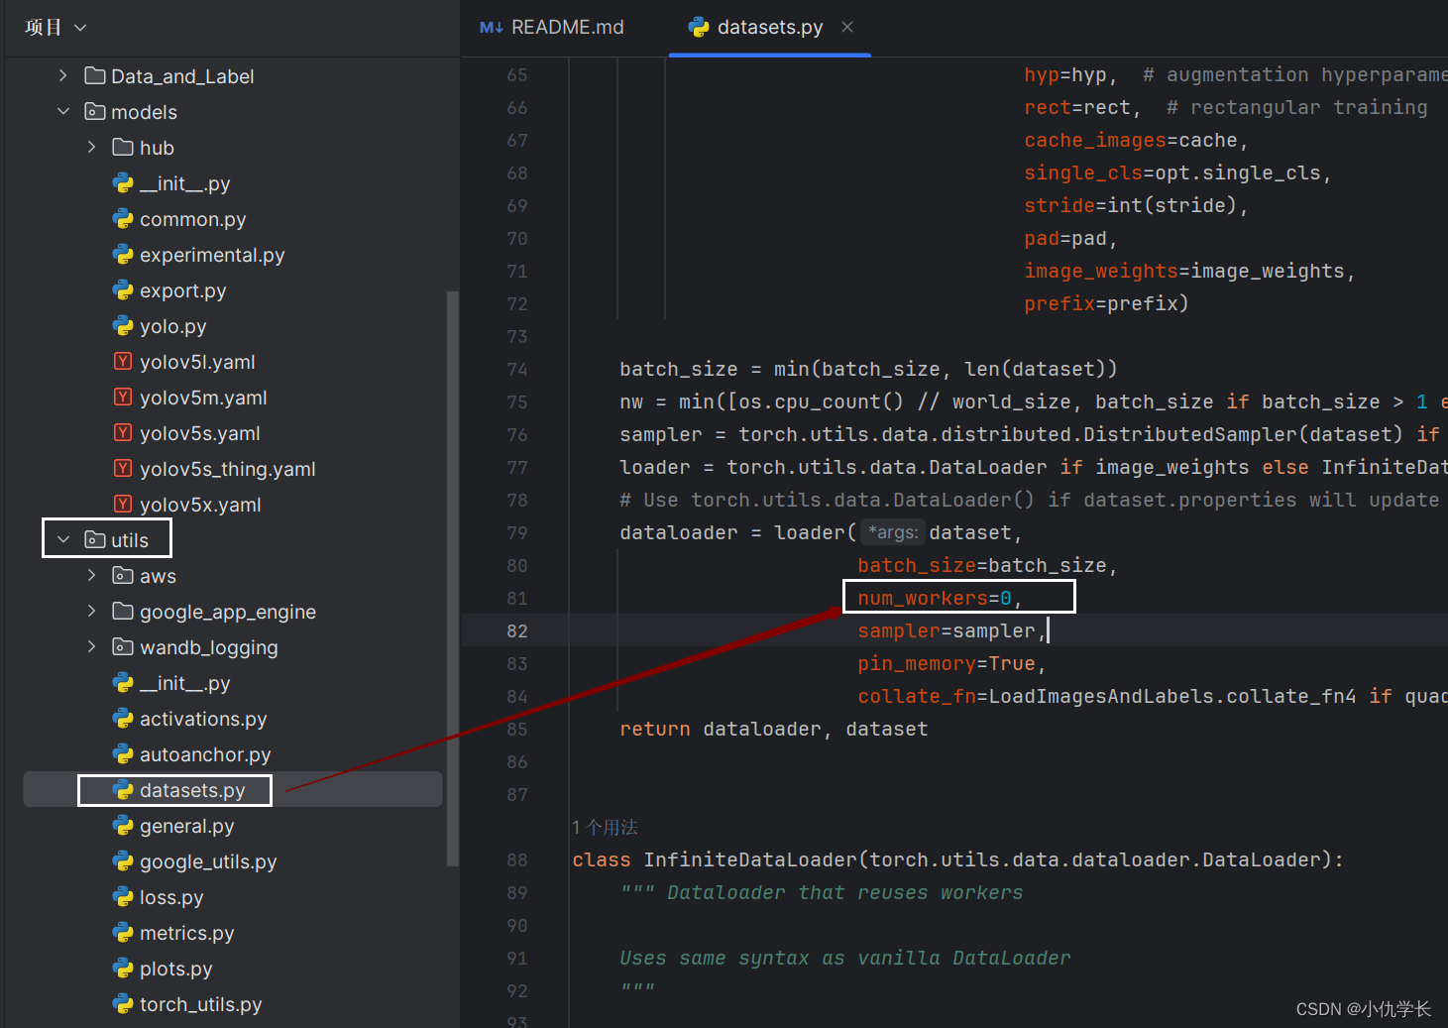Click the Markdown icon on README.md tab

tap(491, 28)
